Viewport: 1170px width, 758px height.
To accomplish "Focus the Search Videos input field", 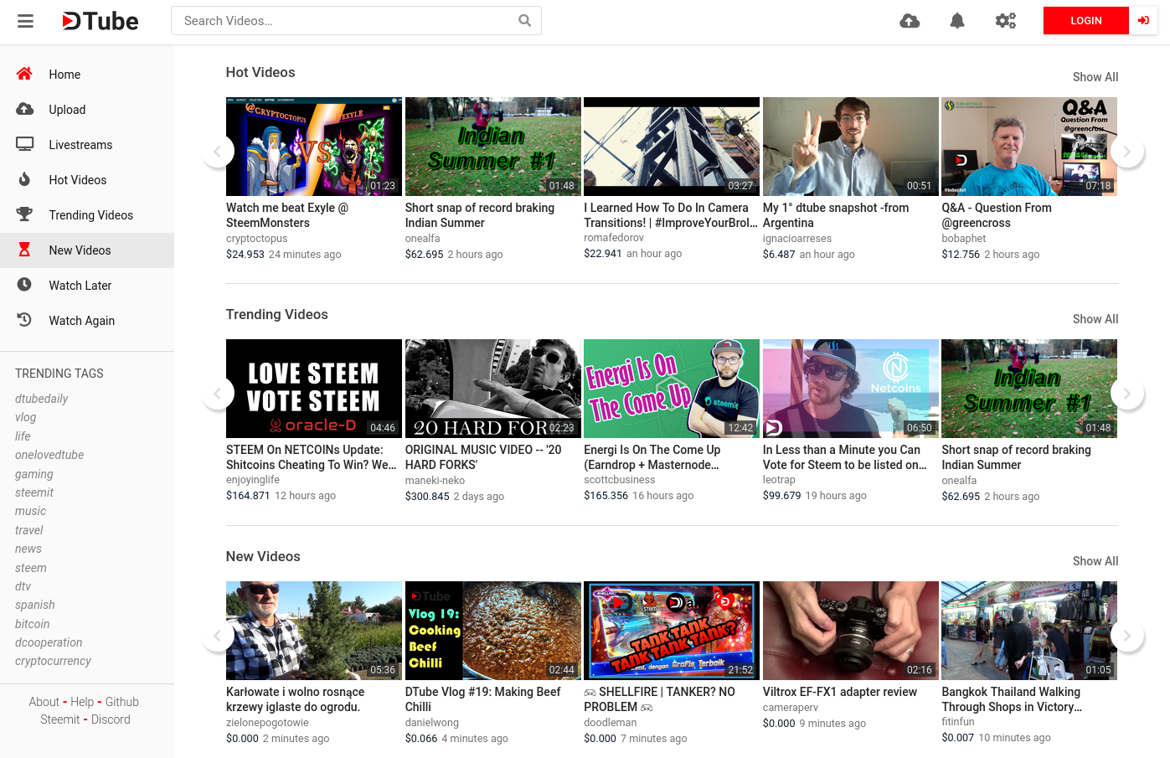I will click(356, 21).
